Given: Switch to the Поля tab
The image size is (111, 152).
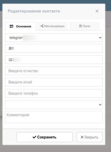Looking at the screenshot, I should (85, 26).
